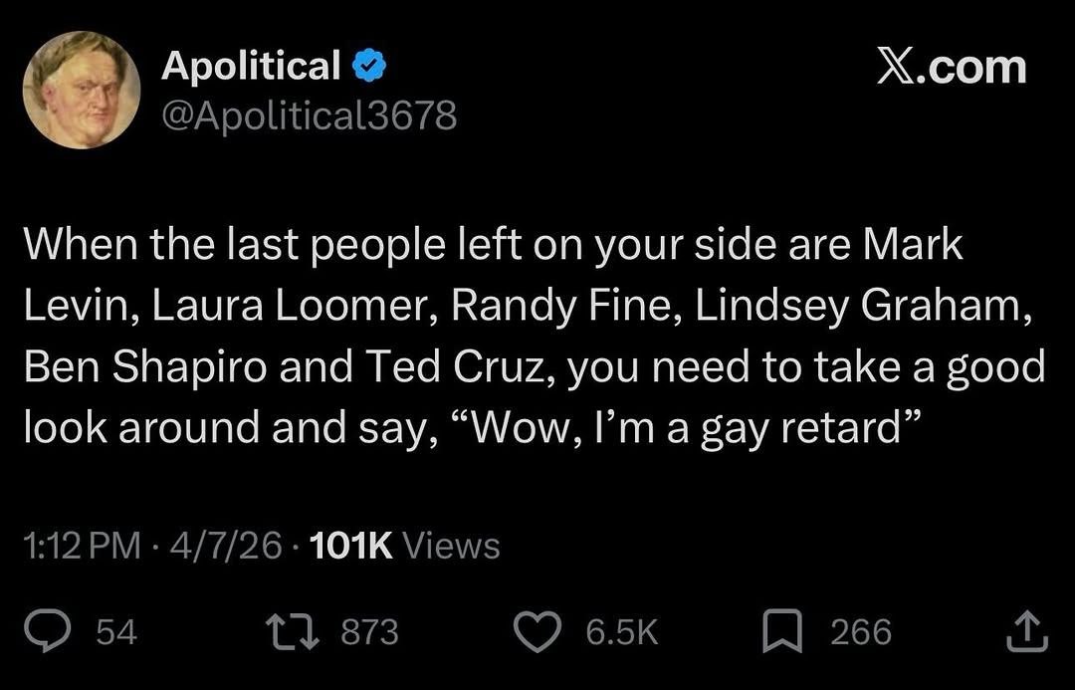Viewport: 1075px width, 690px height.
Task: Click the repost count of 873
Action: coord(369,632)
